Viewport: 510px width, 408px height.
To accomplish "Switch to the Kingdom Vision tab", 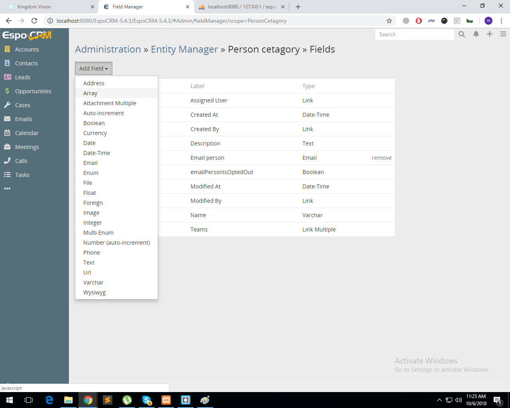I will click(49, 7).
